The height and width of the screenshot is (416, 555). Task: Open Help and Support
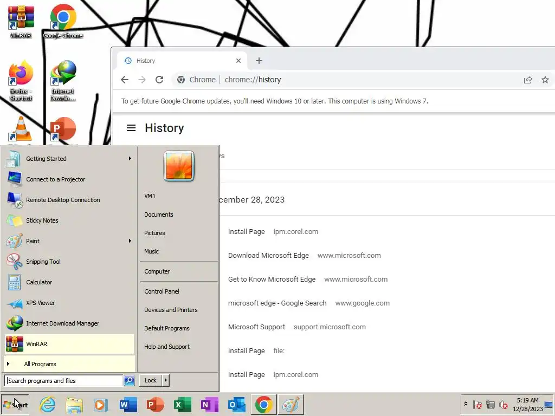(179, 347)
